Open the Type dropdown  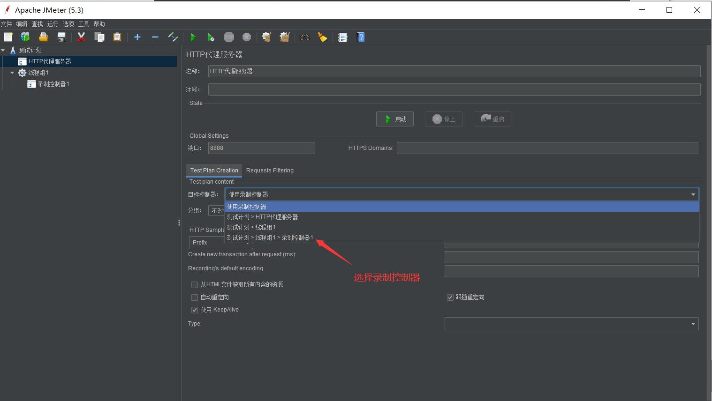tap(572, 324)
